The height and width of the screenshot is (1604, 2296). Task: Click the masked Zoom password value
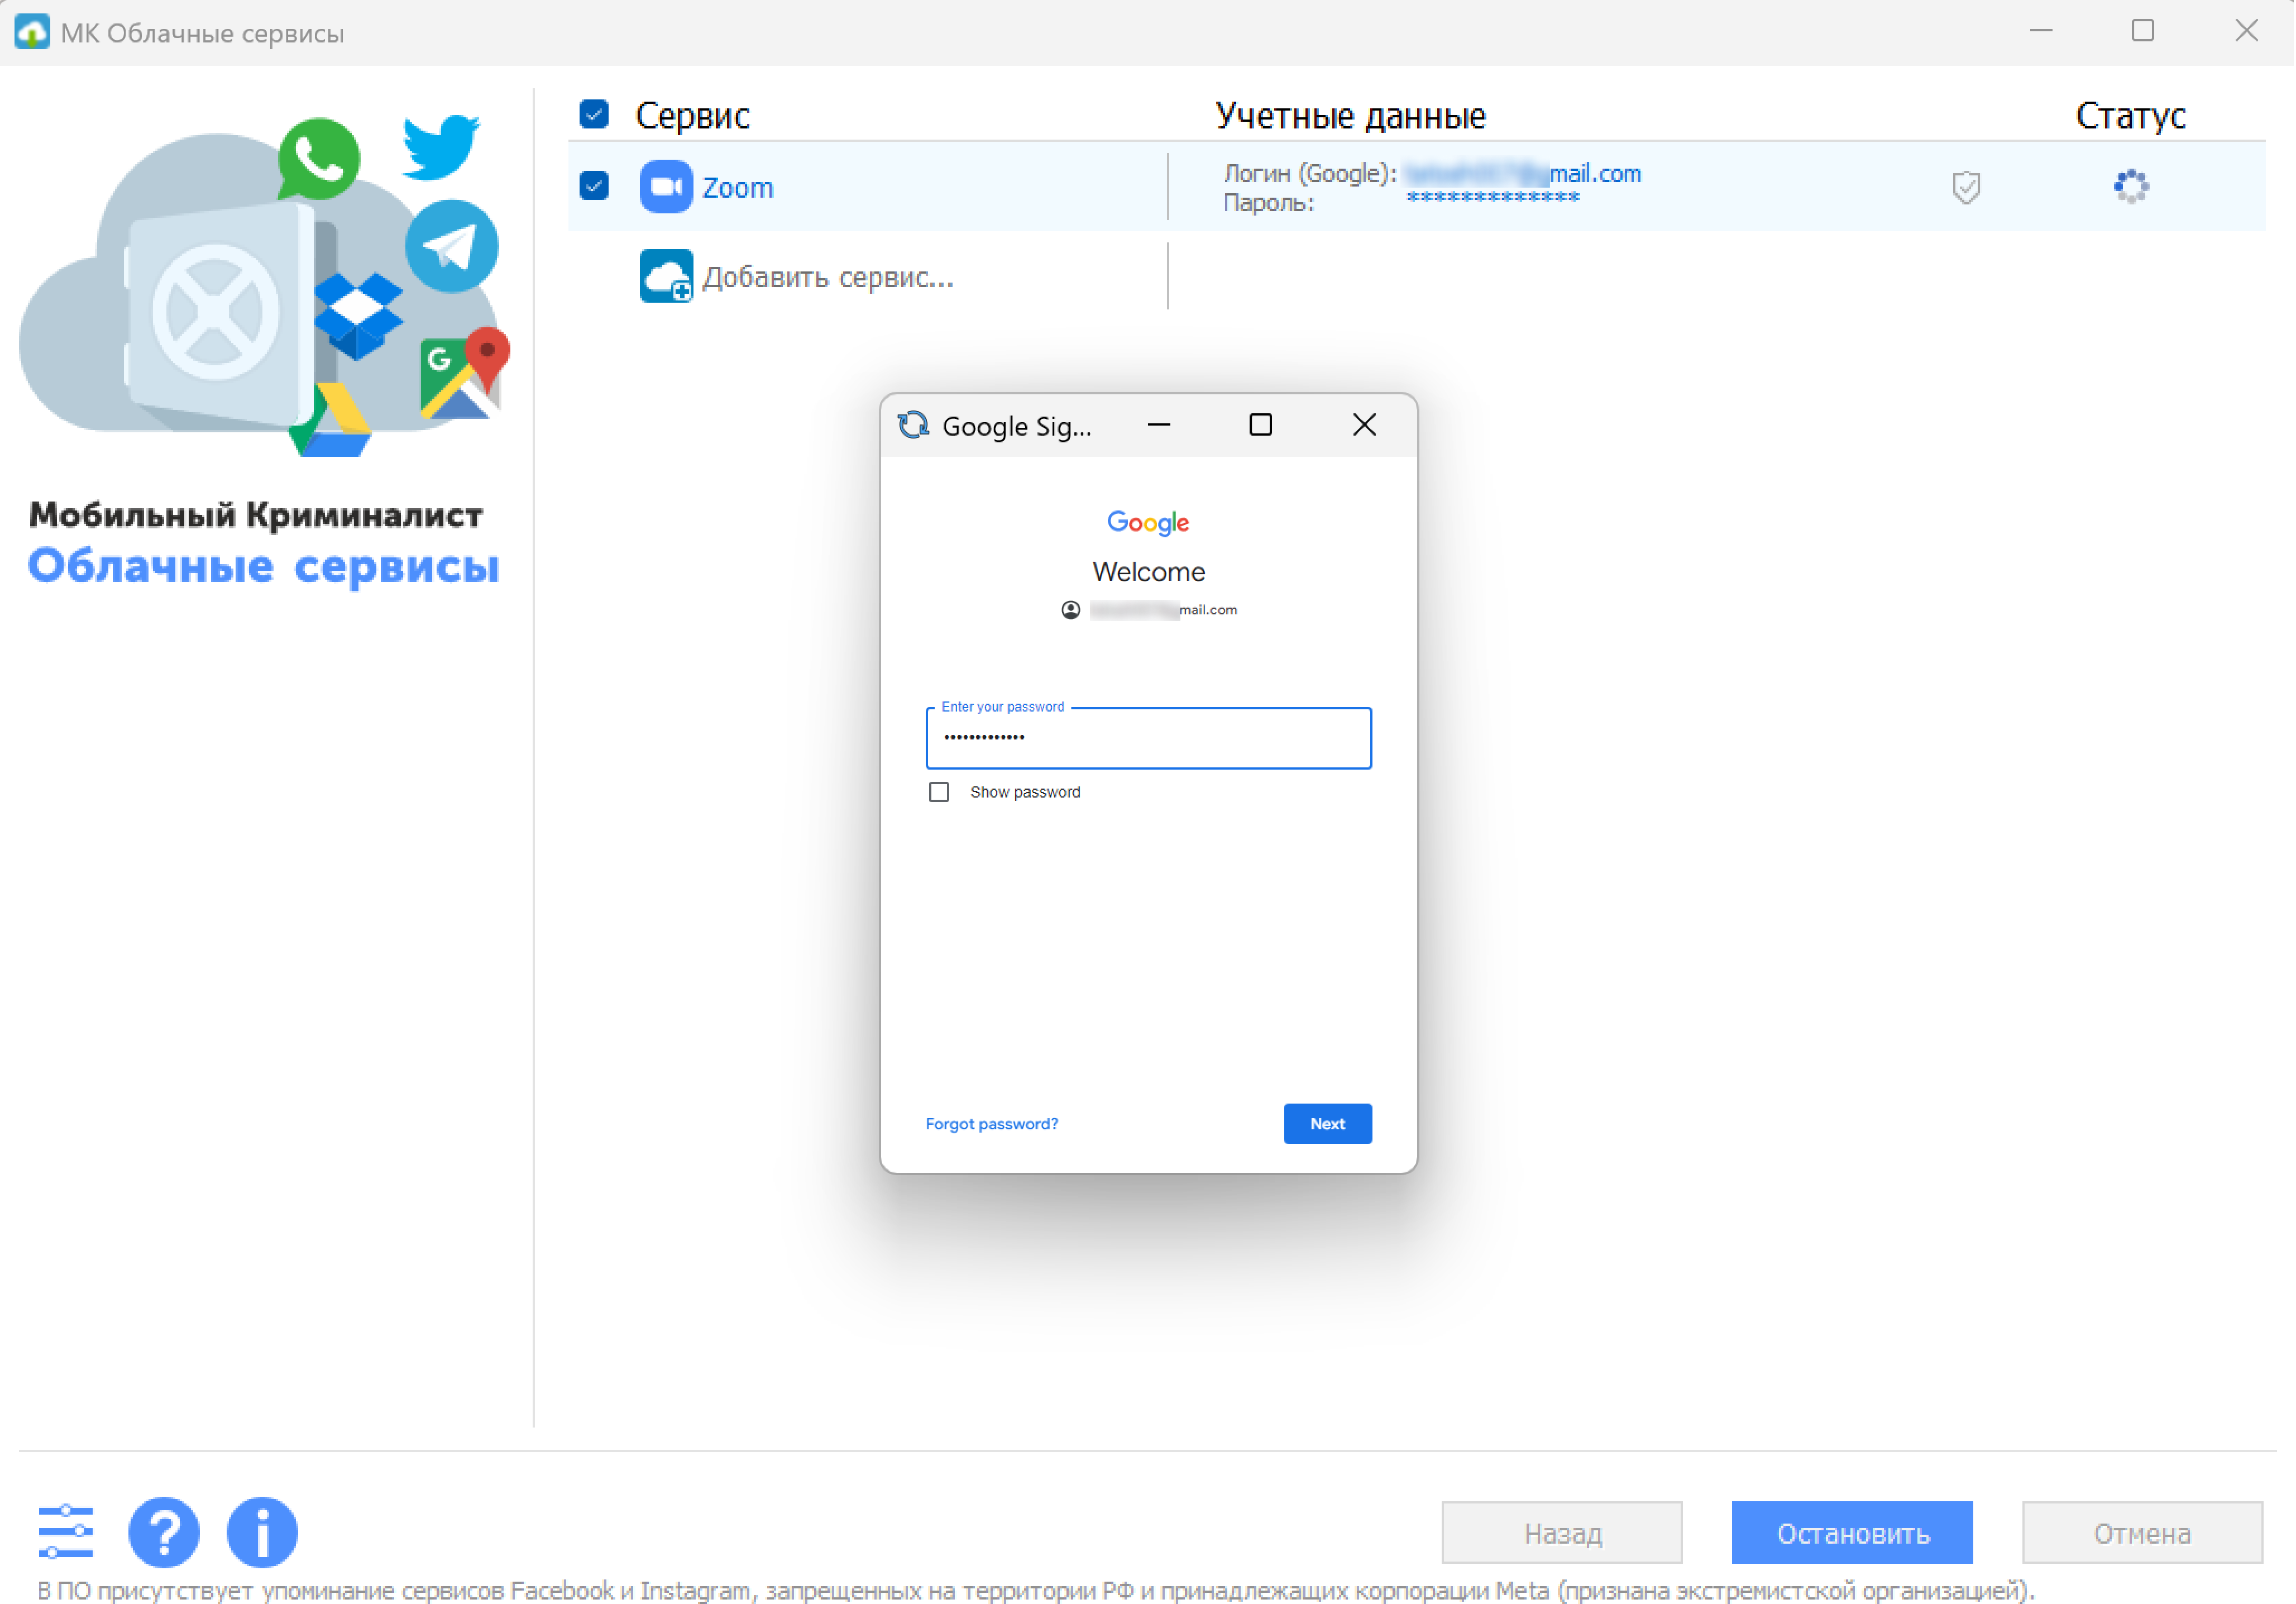click(1493, 199)
